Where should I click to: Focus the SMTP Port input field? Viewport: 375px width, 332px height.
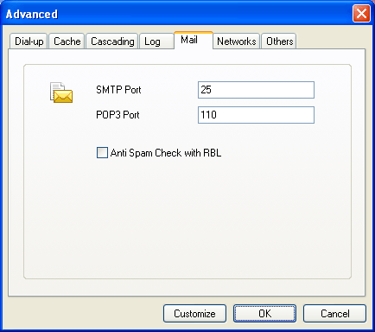pos(256,90)
